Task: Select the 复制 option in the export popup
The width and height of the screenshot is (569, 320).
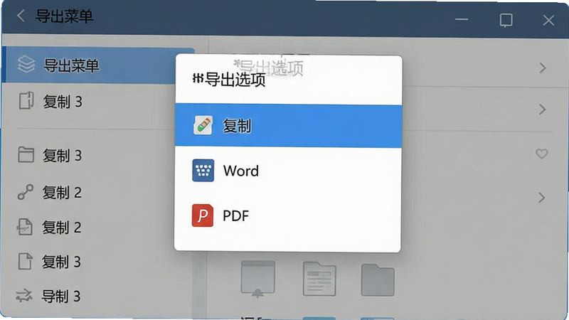Action: click(x=289, y=126)
